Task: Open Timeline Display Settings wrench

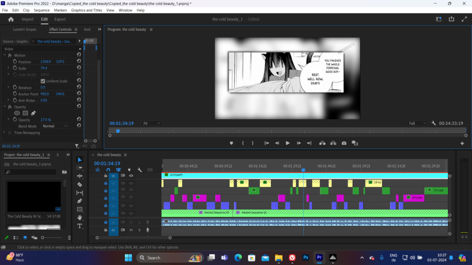Action: pyautogui.click(x=140, y=170)
